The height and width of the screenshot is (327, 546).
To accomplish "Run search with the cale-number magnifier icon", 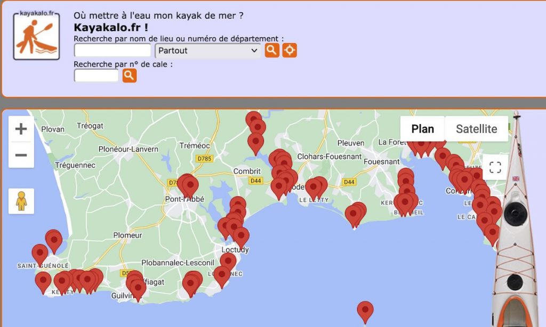I will pyautogui.click(x=128, y=76).
